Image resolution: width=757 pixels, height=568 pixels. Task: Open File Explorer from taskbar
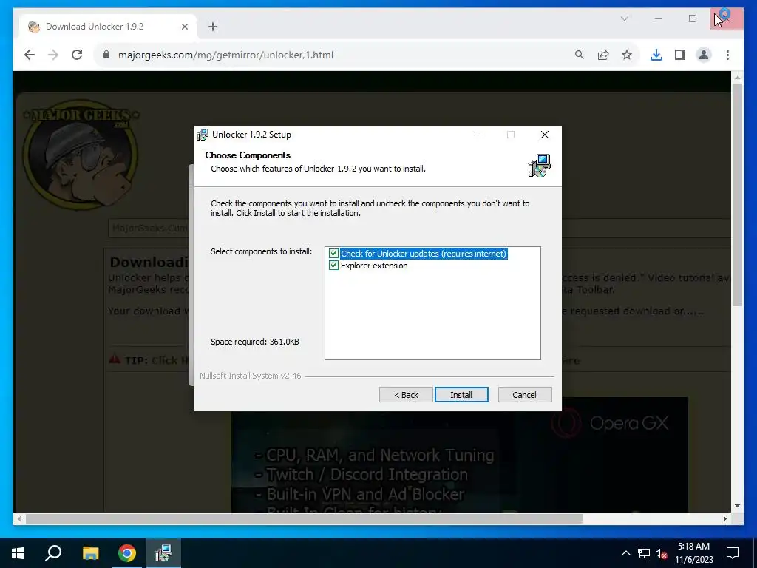click(x=90, y=553)
